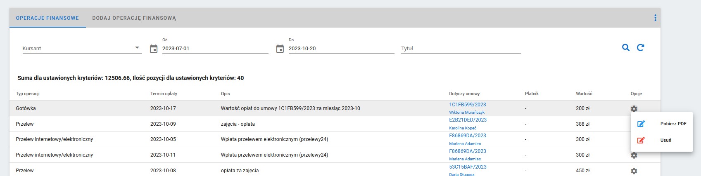Image resolution: width=701 pixels, height=176 pixels.
Task: Click gear icon for 2023-10-11 przelew row
Action: [634, 155]
